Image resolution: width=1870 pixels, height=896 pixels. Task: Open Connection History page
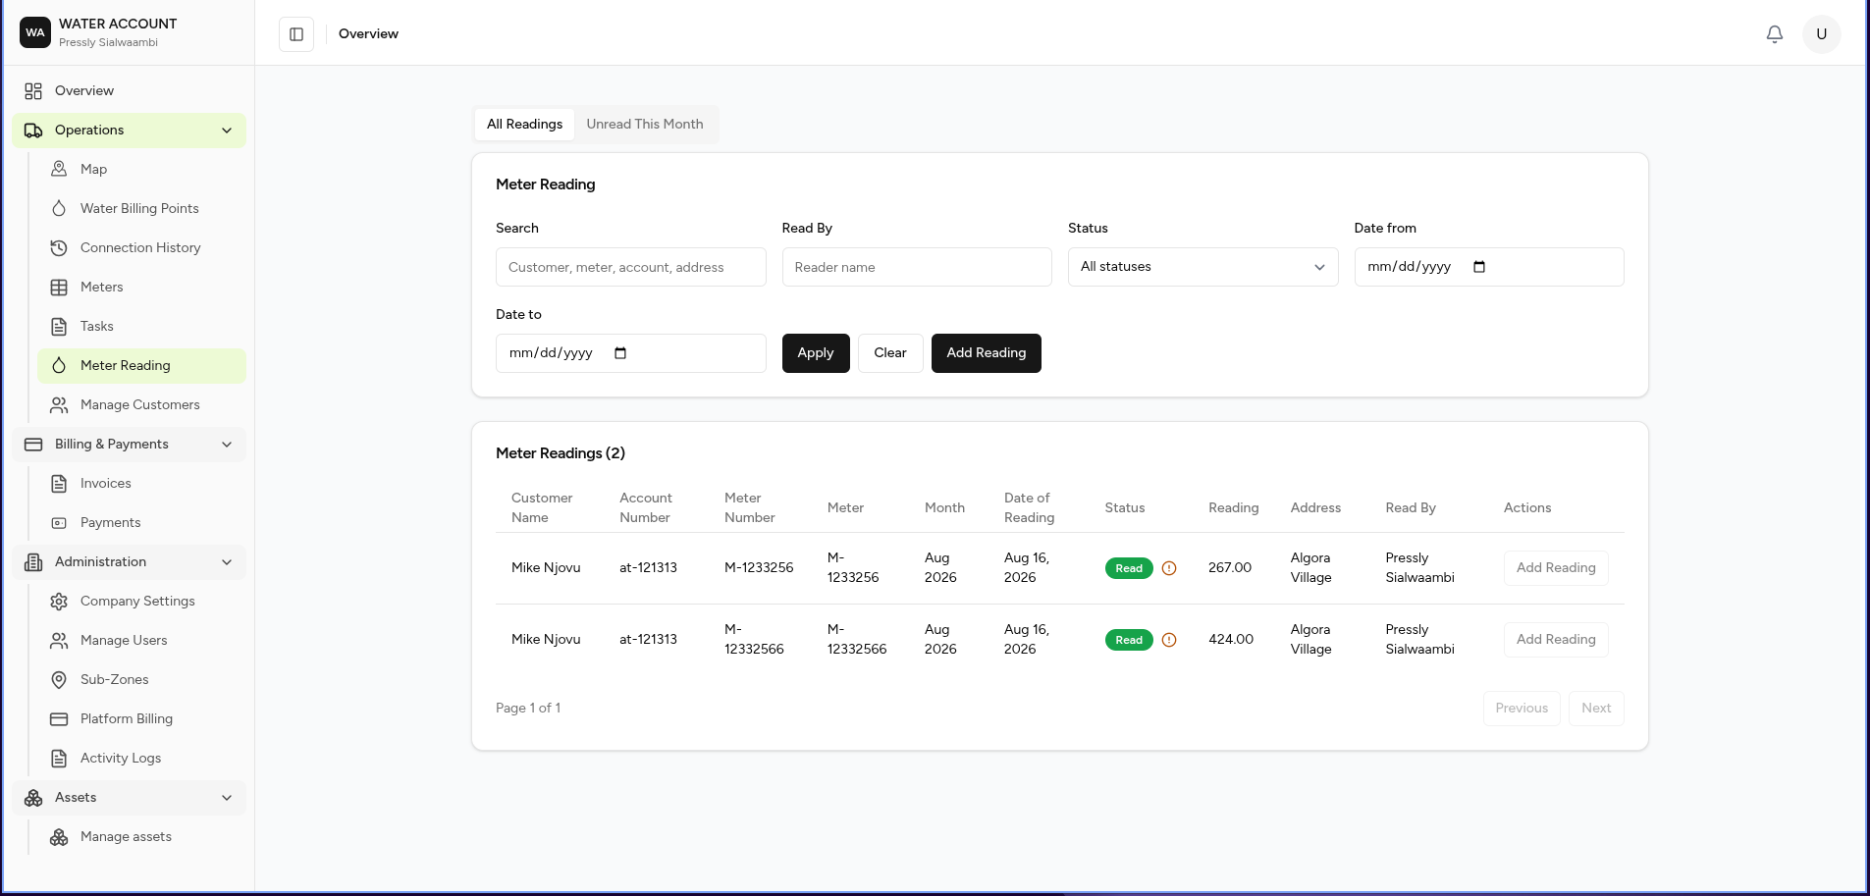[x=141, y=248]
